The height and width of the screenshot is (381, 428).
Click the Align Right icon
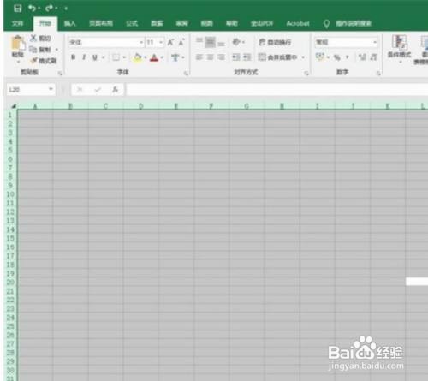[x=221, y=57]
